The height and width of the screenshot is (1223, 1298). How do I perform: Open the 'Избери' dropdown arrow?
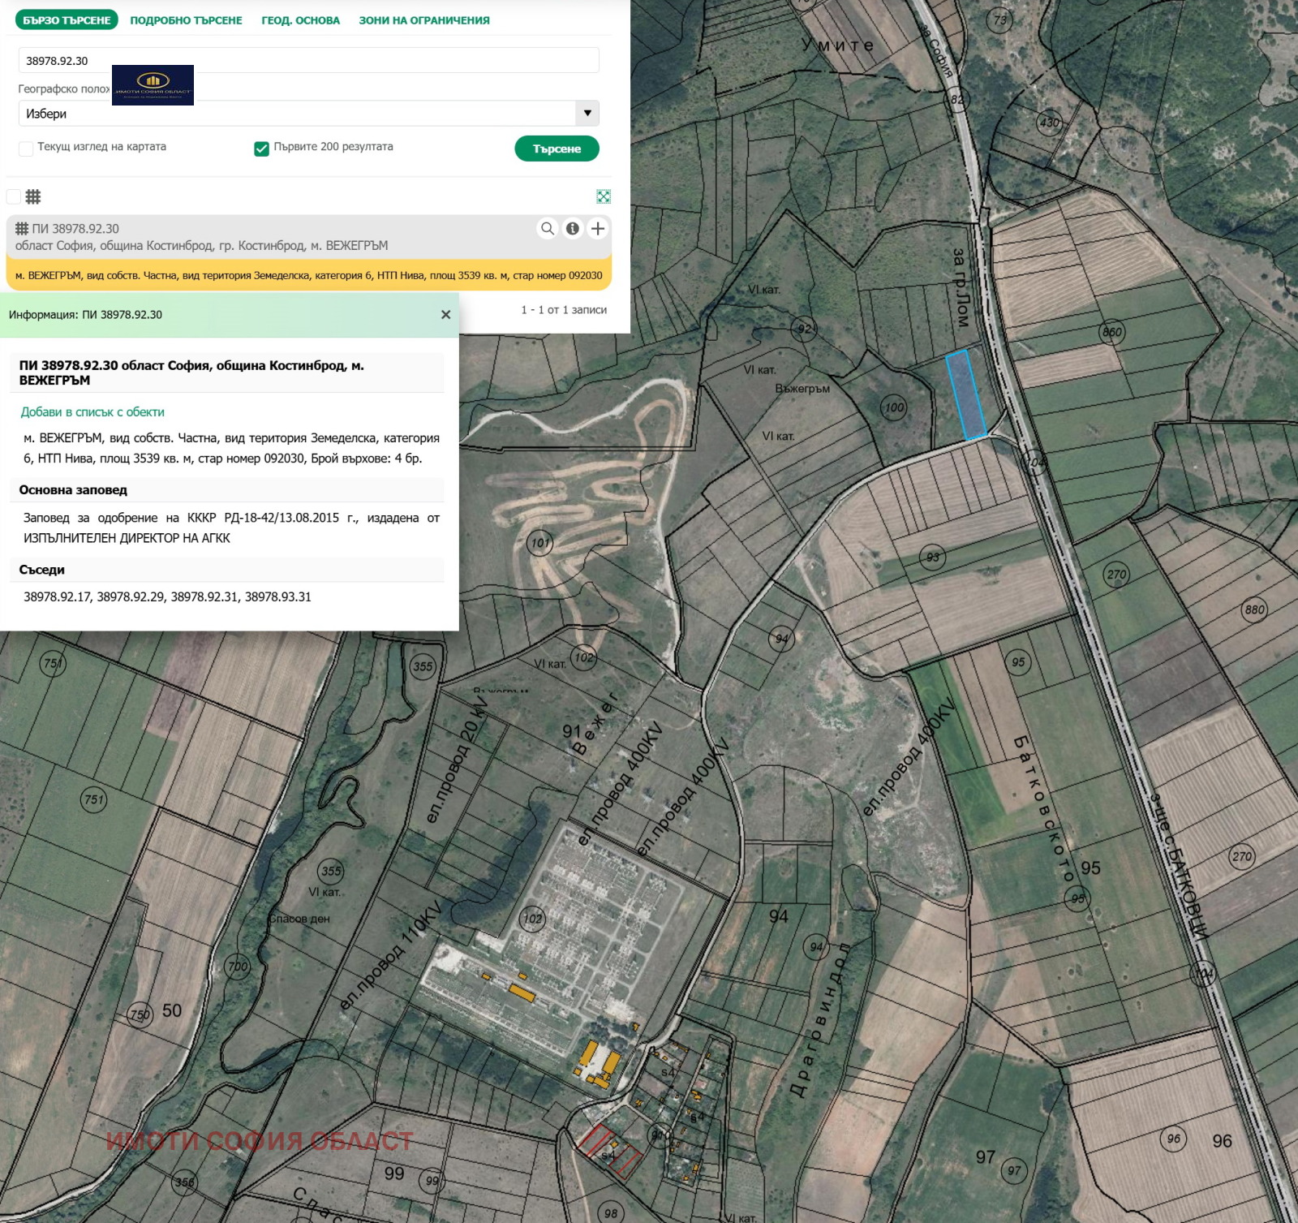[587, 114]
